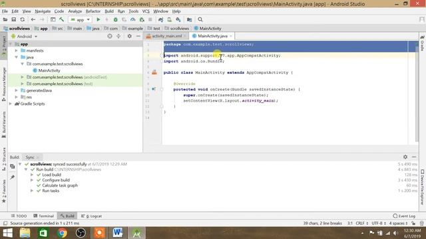Toggle the Resource Manager side tab
This screenshot has height=239, width=426.
tap(4, 84)
